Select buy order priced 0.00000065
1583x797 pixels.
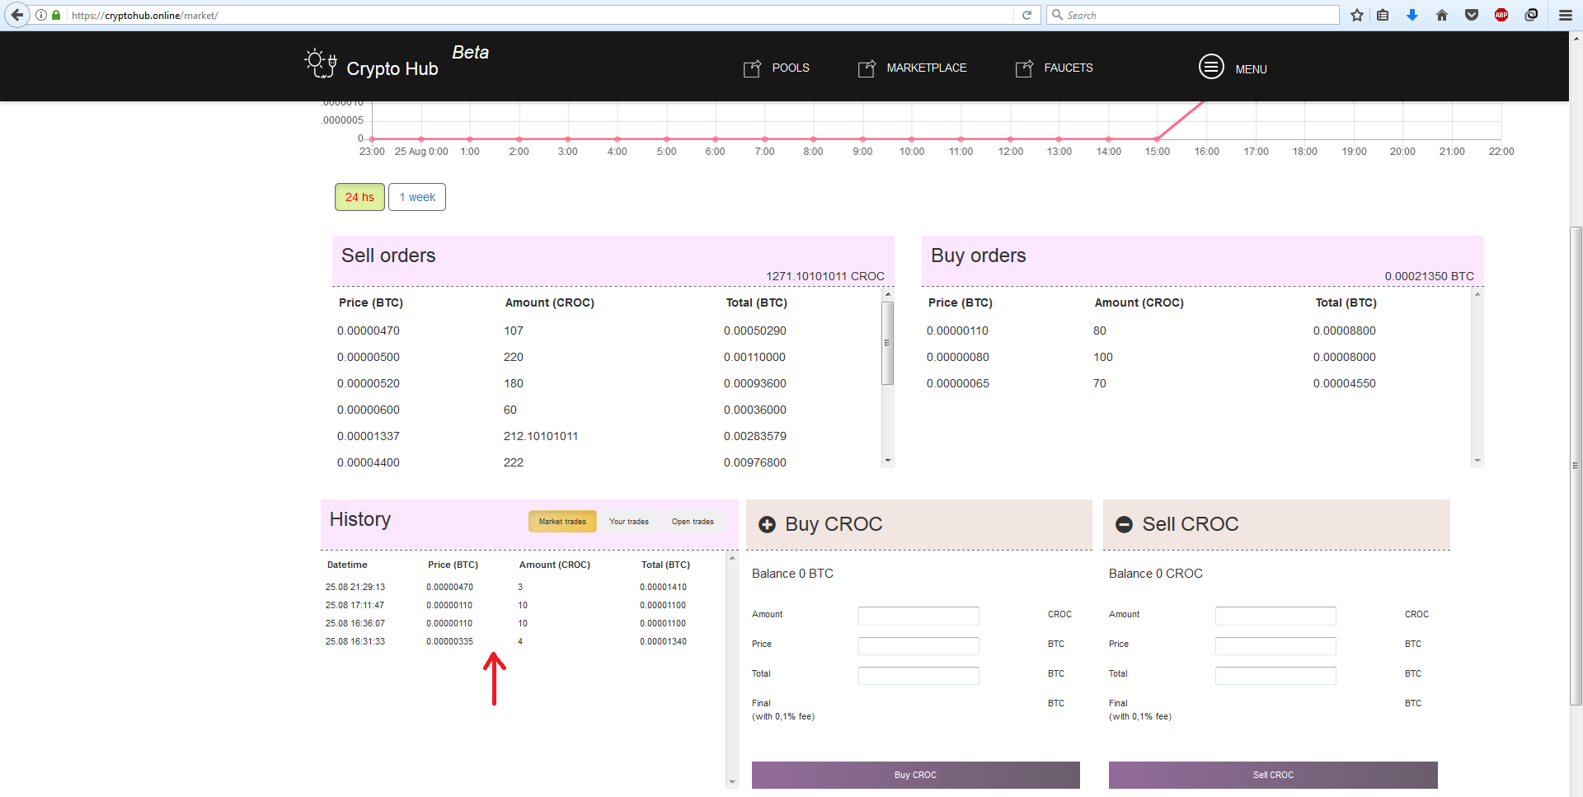[x=1196, y=383]
